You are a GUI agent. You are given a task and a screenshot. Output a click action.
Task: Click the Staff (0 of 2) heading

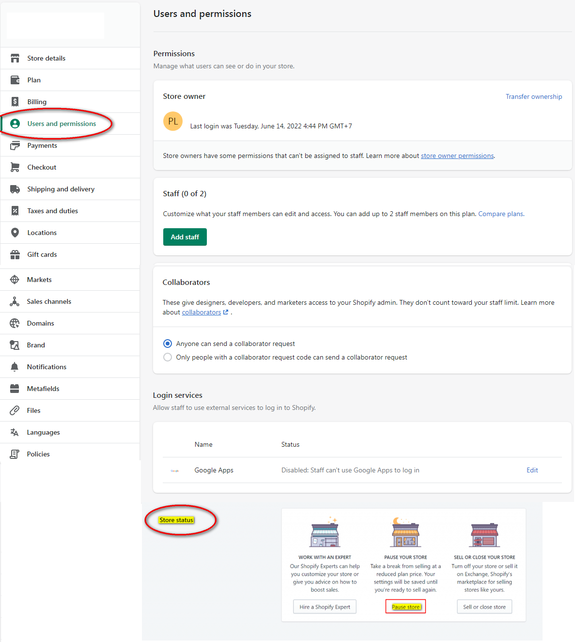(x=185, y=194)
